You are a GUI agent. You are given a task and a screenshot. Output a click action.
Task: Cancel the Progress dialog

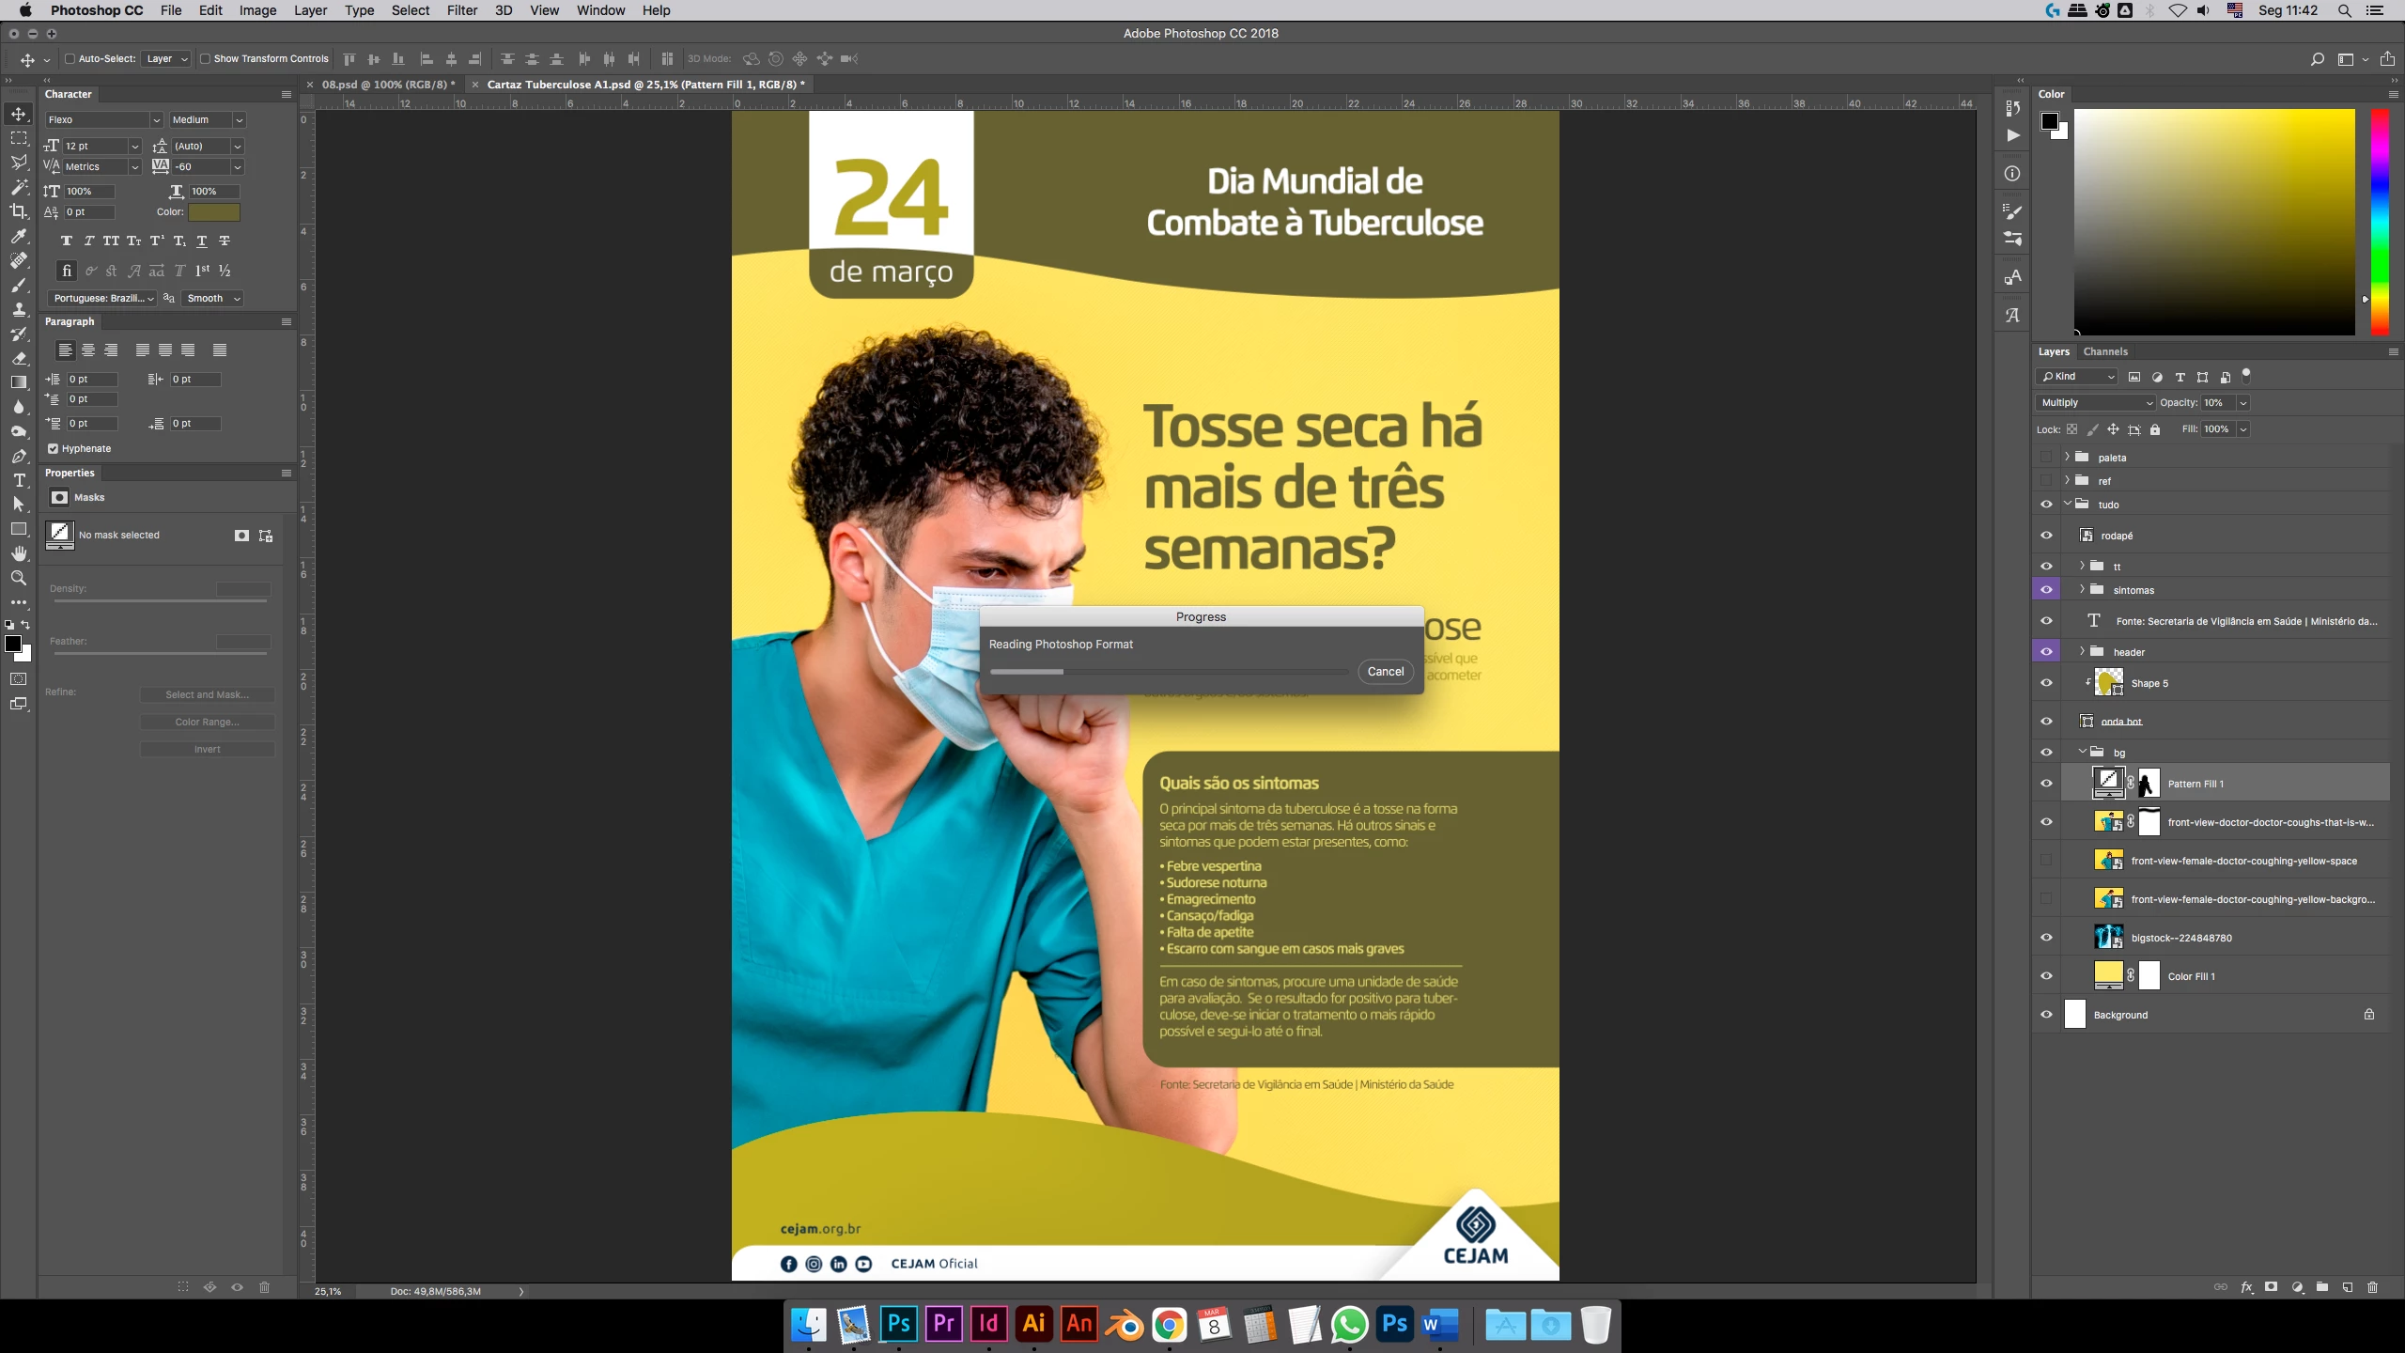click(x=1385, y=672)
